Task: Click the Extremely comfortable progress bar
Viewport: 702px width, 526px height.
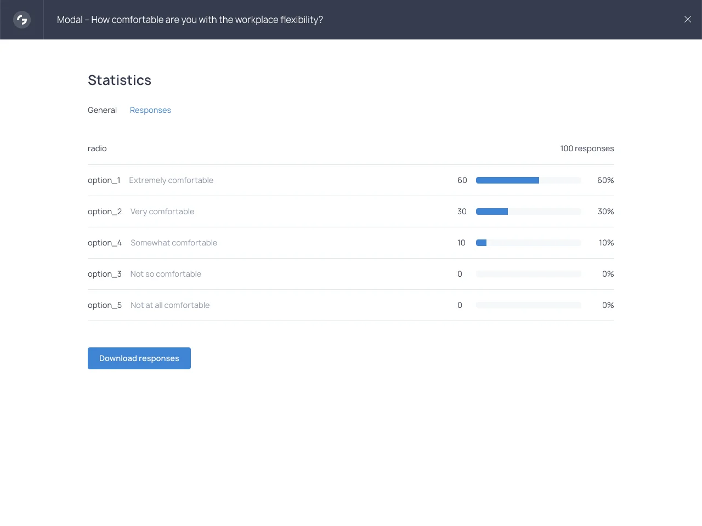Action: coord(529,180)
